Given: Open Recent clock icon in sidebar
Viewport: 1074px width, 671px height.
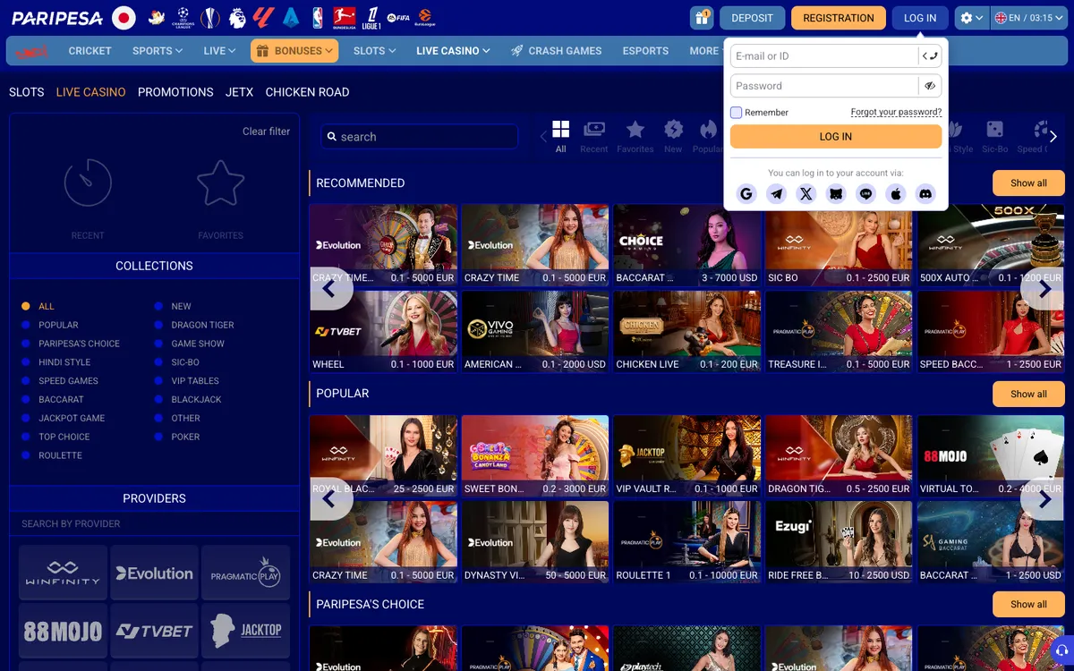Looking at the screenshot, I should [88, 183].
